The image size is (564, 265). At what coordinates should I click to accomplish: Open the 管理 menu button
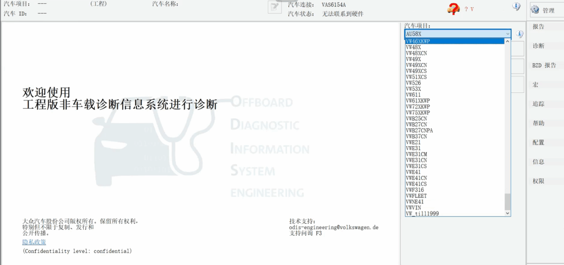(x=547, y=10)
